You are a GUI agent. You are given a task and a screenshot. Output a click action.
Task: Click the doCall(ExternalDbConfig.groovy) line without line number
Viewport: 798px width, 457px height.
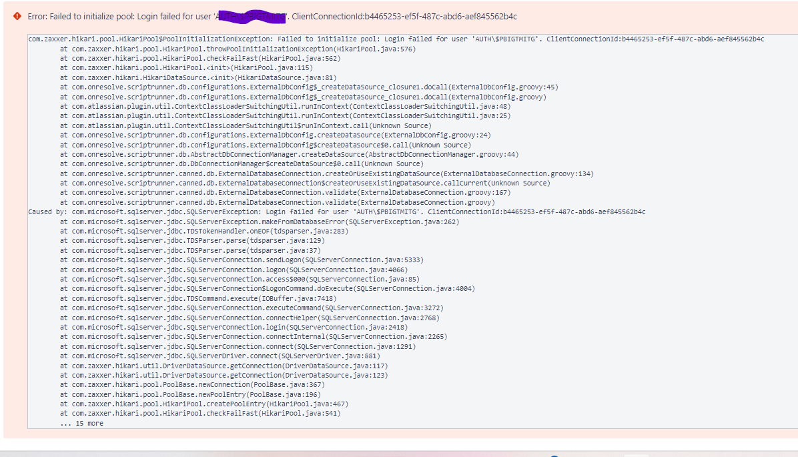point(303,97)
